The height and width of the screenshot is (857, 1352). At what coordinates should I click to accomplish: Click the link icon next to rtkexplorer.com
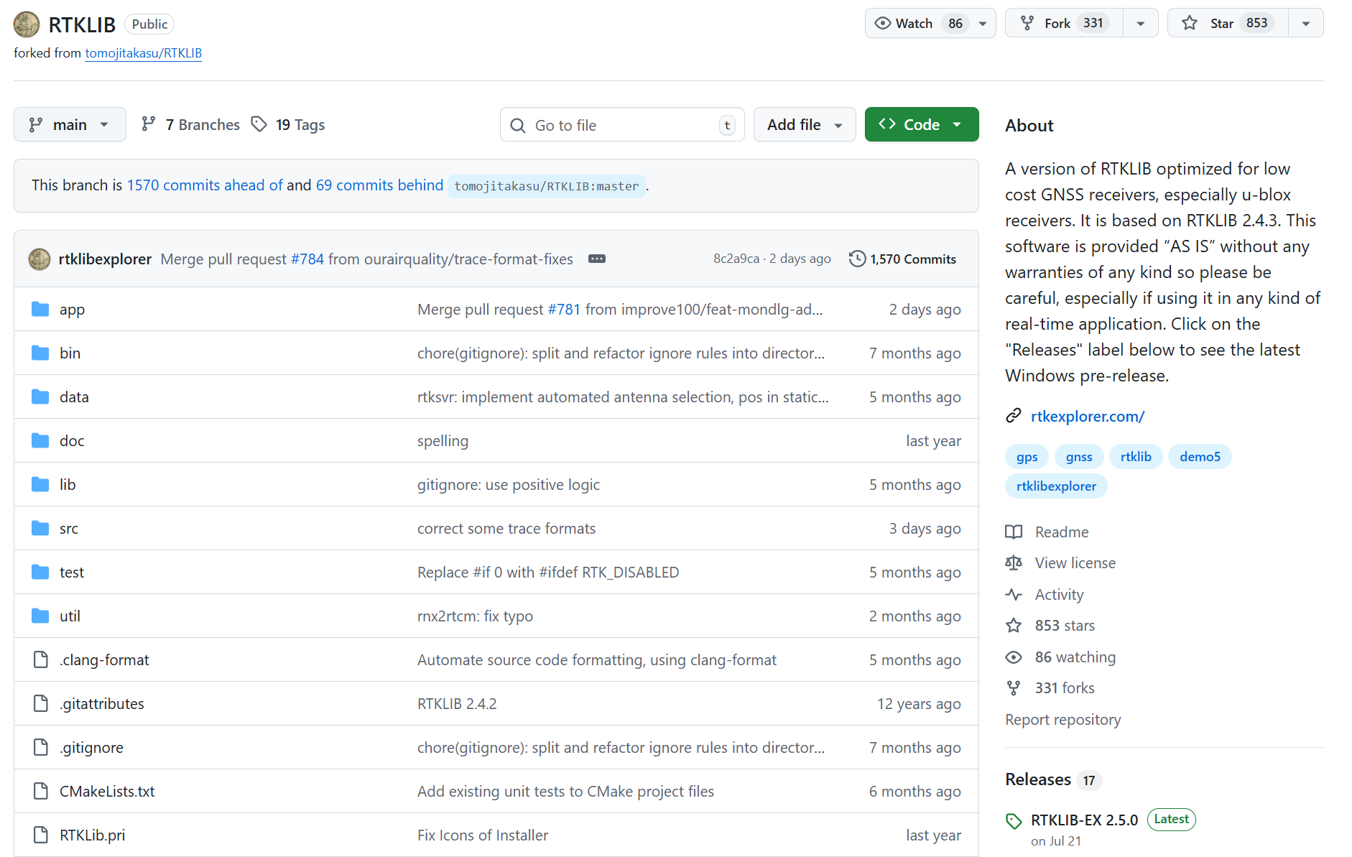[1013, 416]
